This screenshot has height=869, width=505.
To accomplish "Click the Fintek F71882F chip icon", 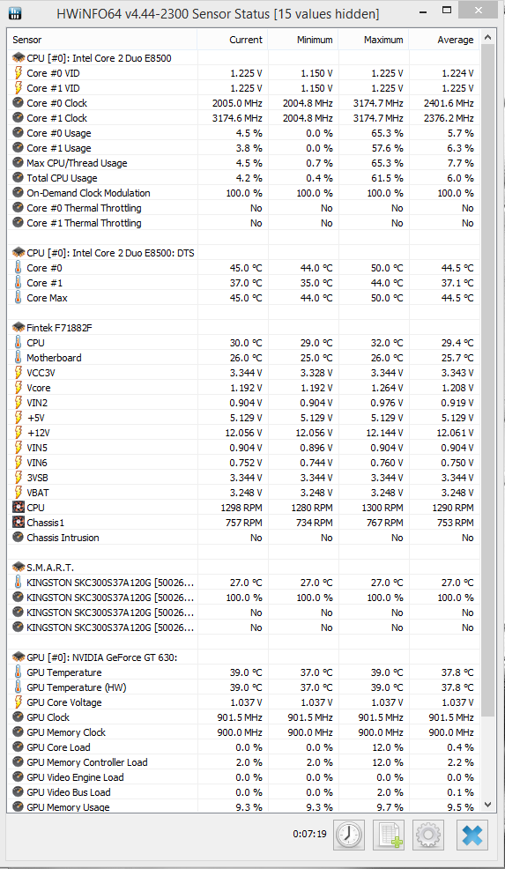I will tap(19, 328).
